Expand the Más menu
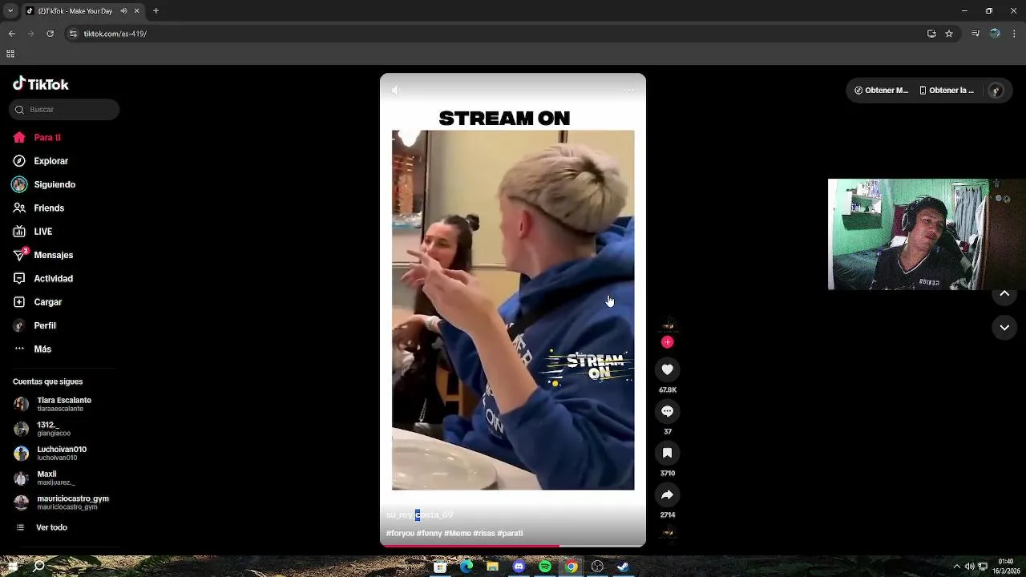The height and width of the screenshot is (577, 1026). click(32, 349)
